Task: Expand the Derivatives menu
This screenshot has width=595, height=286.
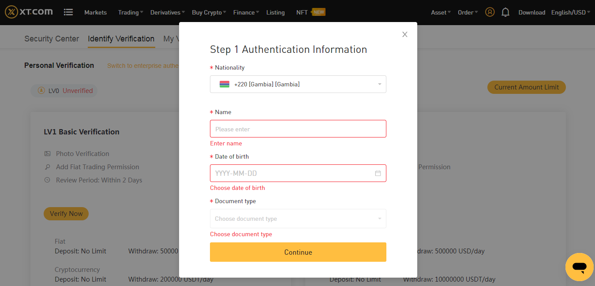Action: [x=166, y=12]
